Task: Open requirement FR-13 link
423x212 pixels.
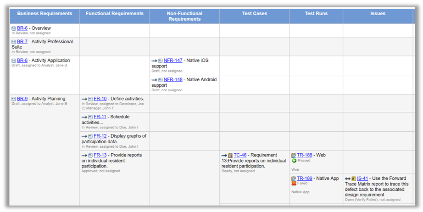Action: point(100,155)
